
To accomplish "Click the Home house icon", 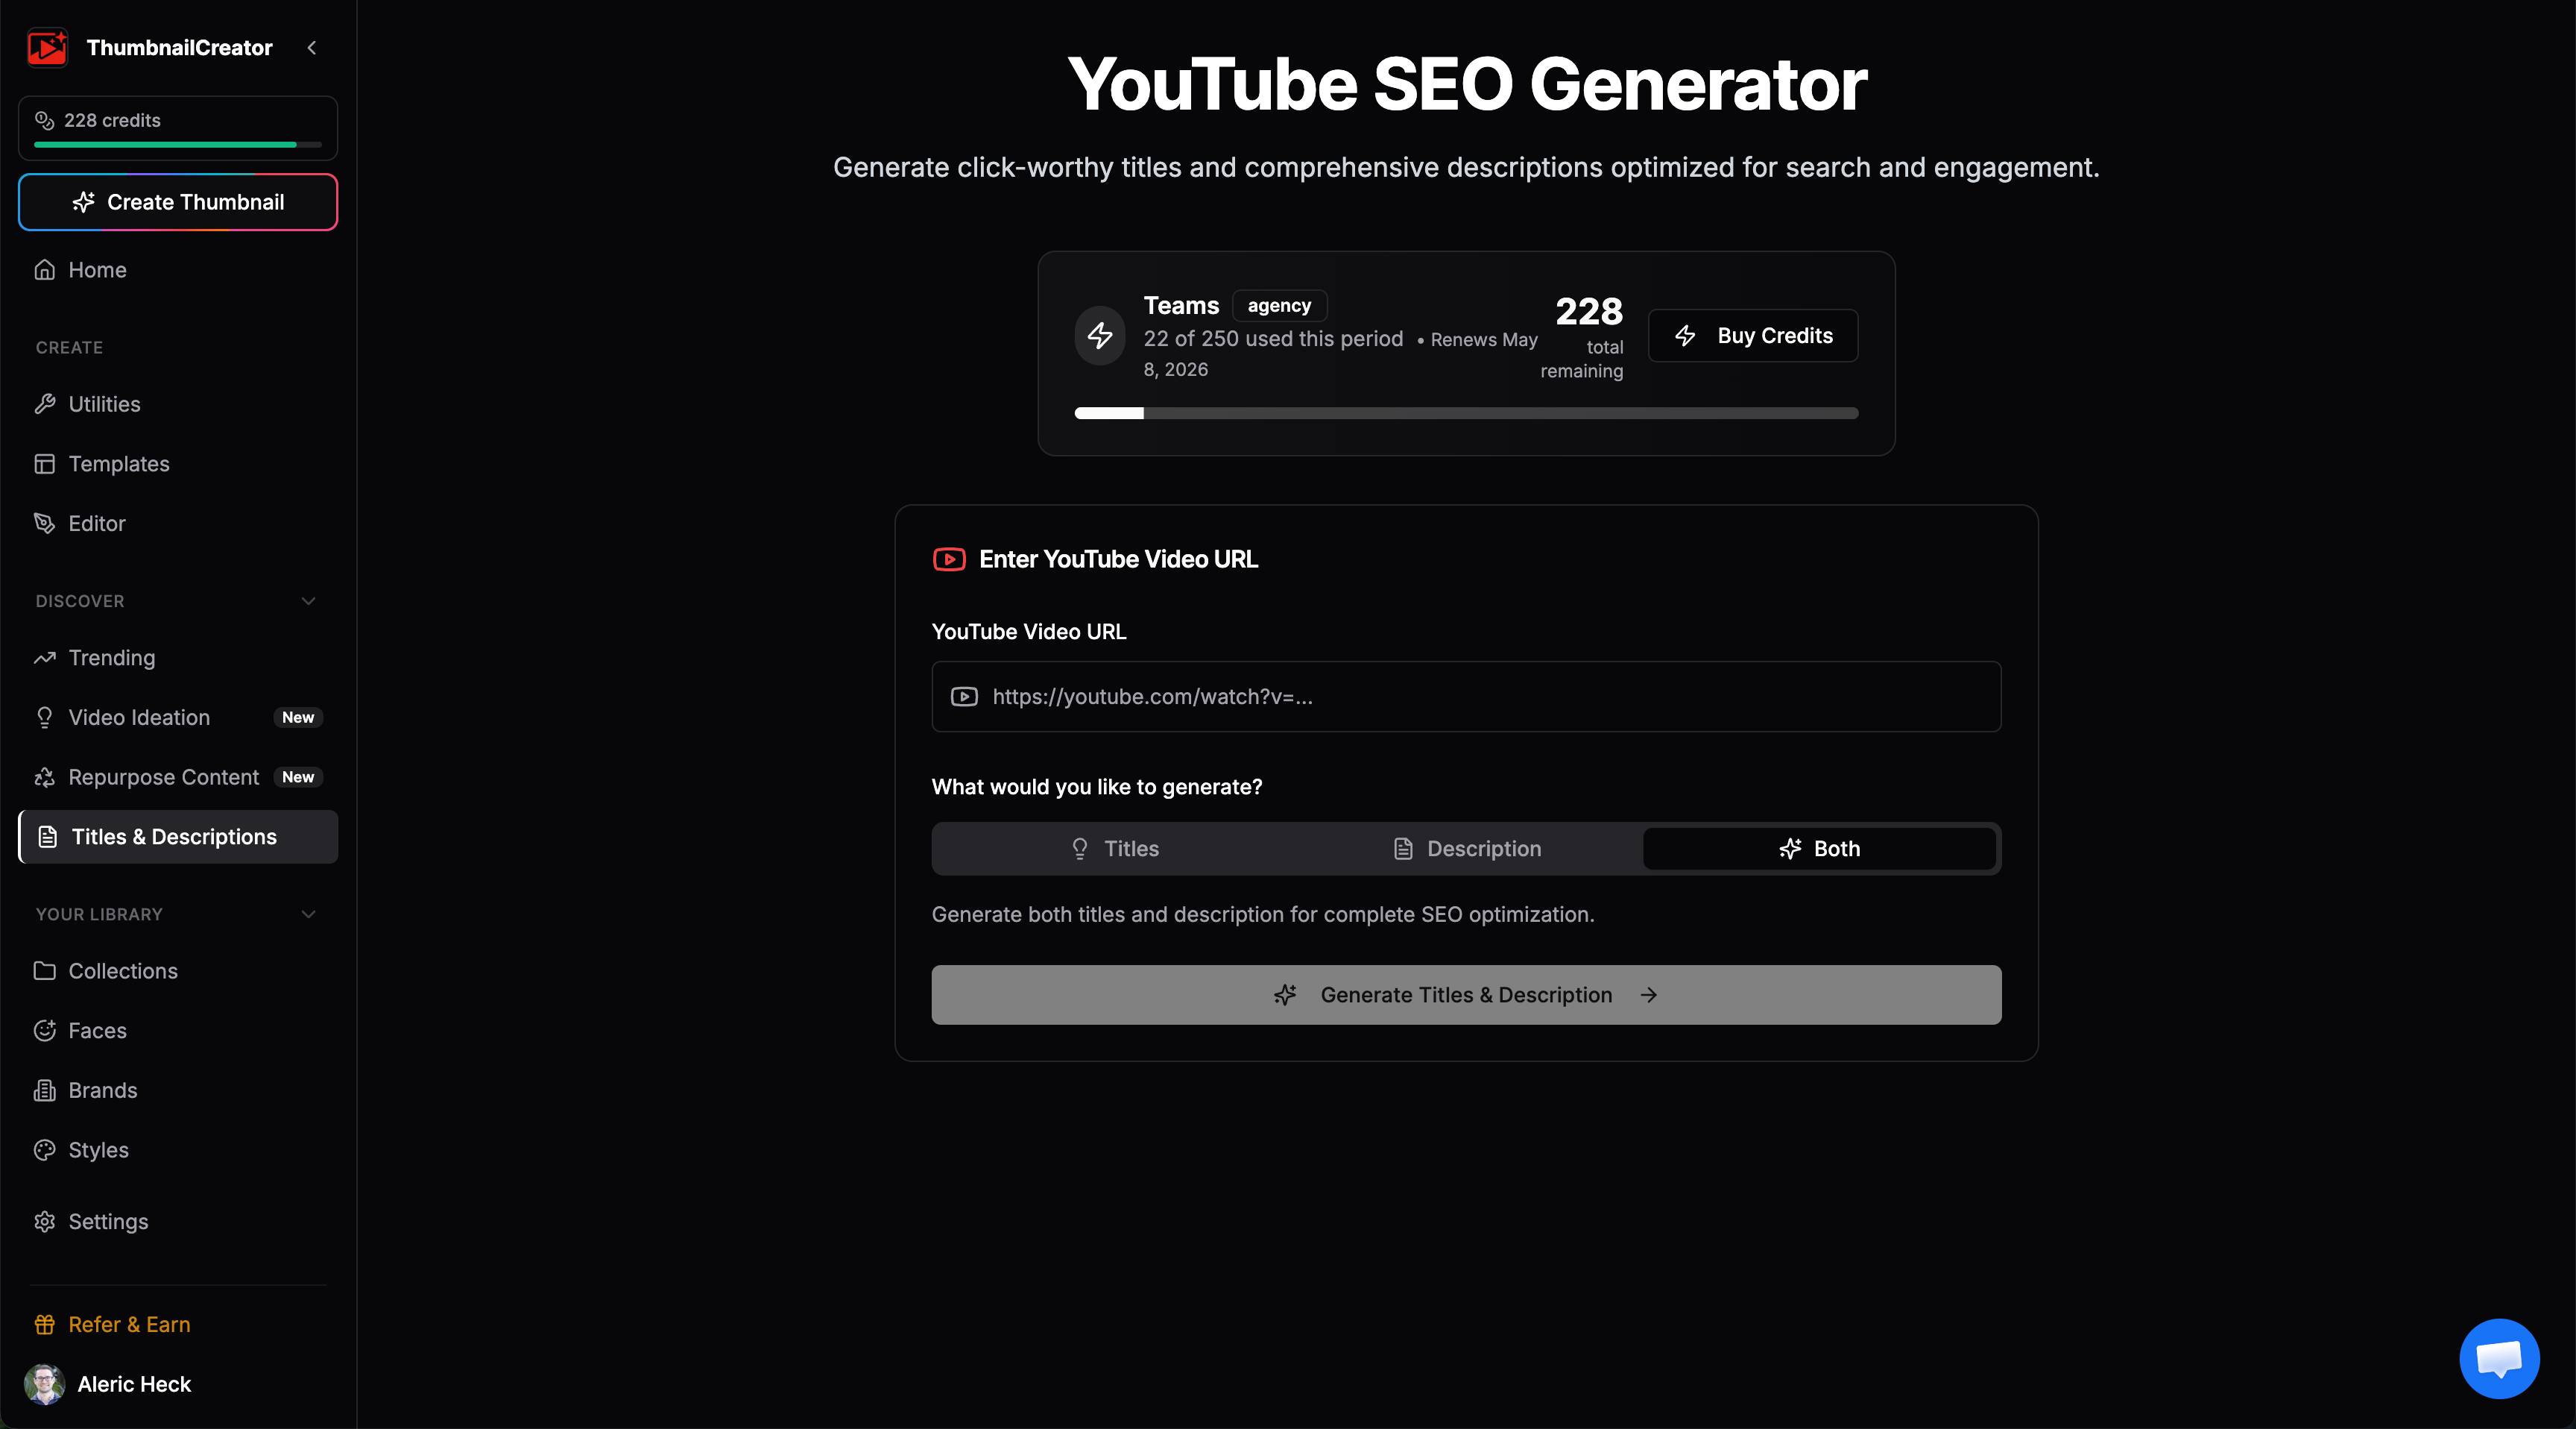I will click(44, 269).
